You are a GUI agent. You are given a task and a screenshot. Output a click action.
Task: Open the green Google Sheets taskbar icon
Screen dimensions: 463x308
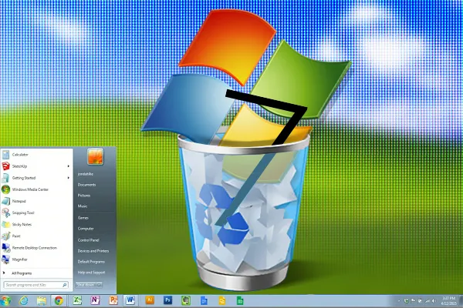240,300
